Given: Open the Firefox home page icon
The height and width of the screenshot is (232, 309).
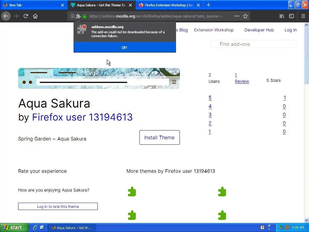Looking at the screenshot, I should click(x=35, y=16).
